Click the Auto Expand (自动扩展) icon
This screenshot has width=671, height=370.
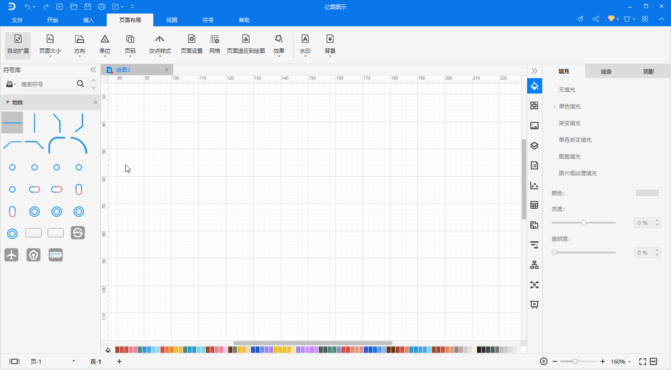pos(18,45)
